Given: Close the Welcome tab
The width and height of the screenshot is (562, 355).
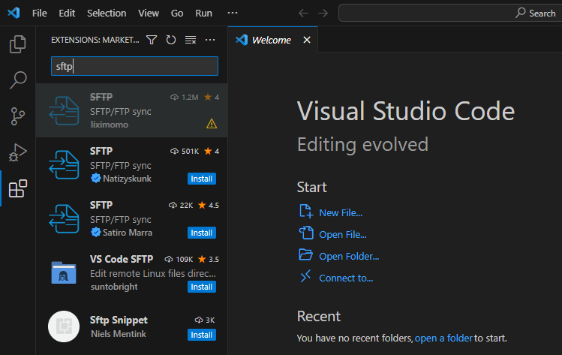Looking at the screenshot, I should [x=306, y=40].
